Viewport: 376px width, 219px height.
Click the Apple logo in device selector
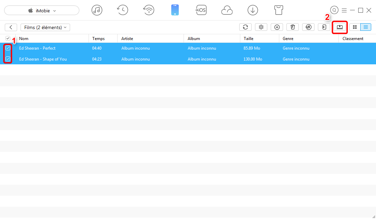point(30,10)
